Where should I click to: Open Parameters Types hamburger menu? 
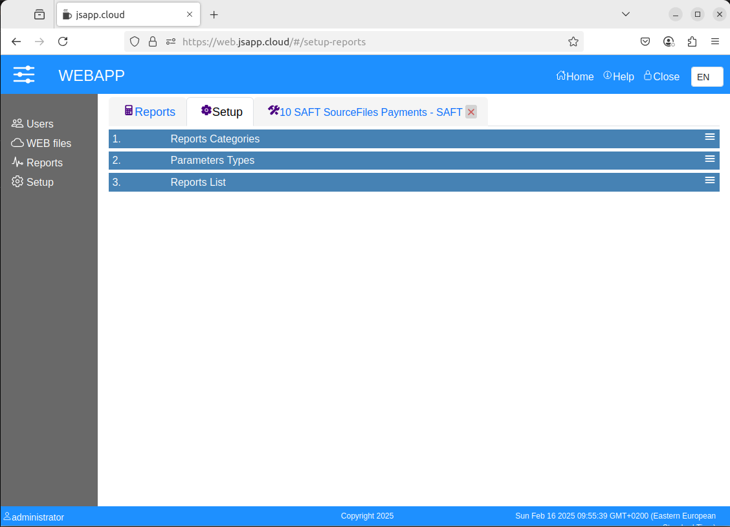coord(709,159)
